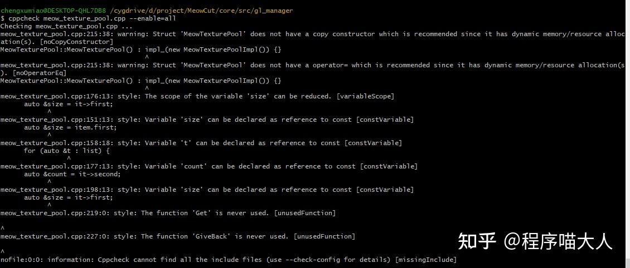
Task: Click the missingInclude information tag
Action: 426,260
